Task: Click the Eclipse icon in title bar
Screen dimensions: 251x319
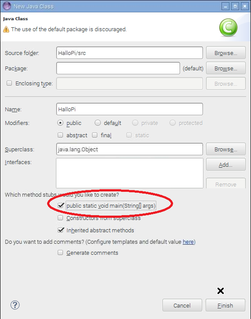Action: coord(7,6)
